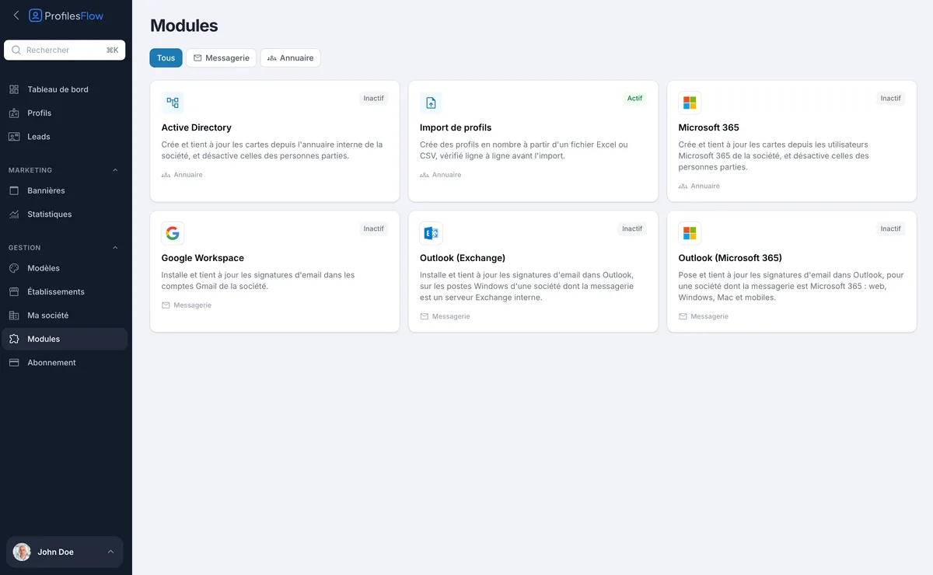Filter modules by Messagerie
The width and height of the screenshot is (933, 575).
click(x=221, y=57)
